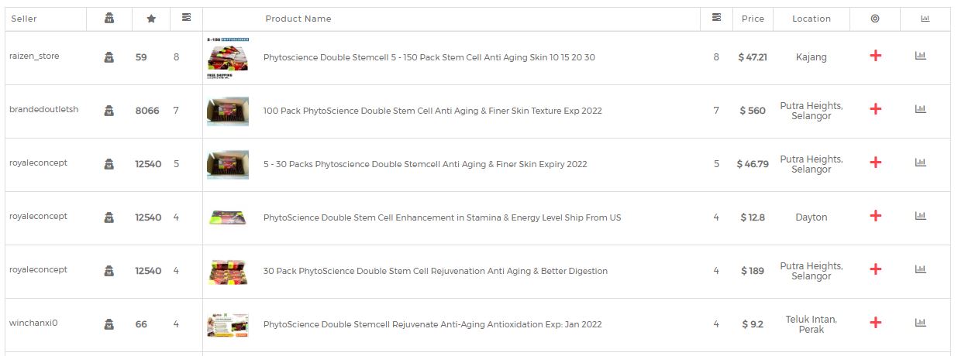Open chart icon for the $189 product
The height and width of the screenshot is (356, 958).
point(920,269)
